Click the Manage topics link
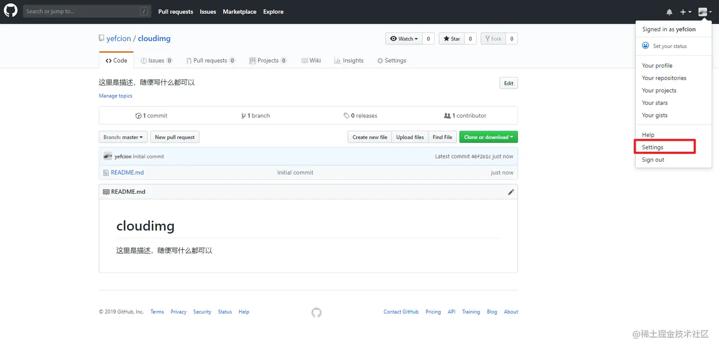Viewport: 719px width, 349px height. click(116, 96)
